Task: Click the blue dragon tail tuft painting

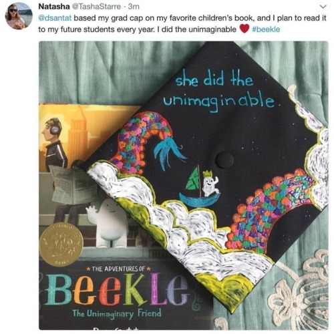Action: 168,150
